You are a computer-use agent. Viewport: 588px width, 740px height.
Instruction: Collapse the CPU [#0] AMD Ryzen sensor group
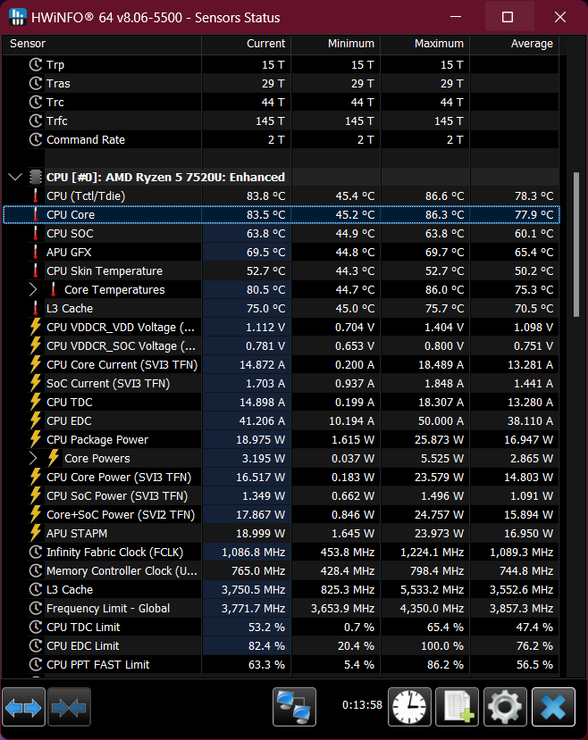15,178
